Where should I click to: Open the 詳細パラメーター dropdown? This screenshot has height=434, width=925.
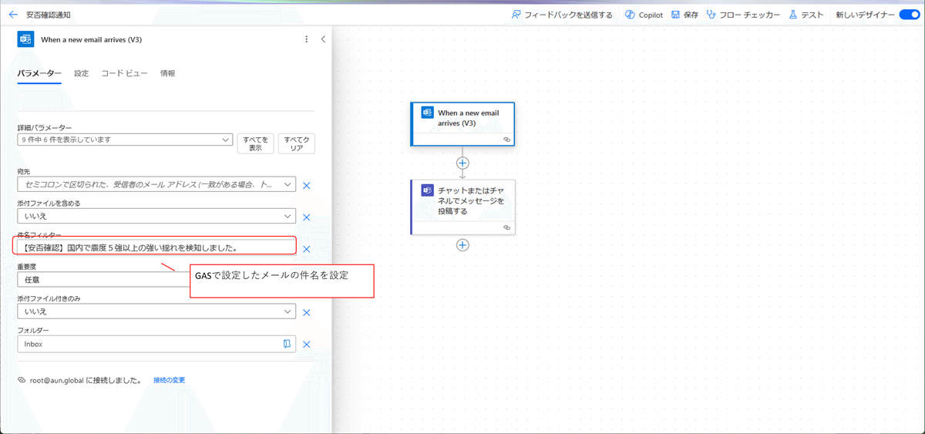coord(125,140)
